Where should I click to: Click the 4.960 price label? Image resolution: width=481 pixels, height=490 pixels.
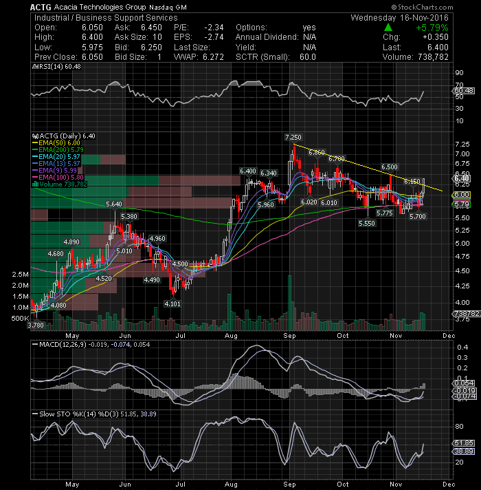(x=157, y=238)
